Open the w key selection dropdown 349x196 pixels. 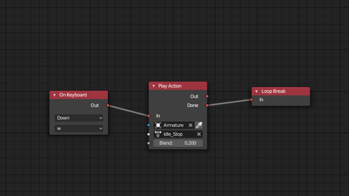pos(79,128)
